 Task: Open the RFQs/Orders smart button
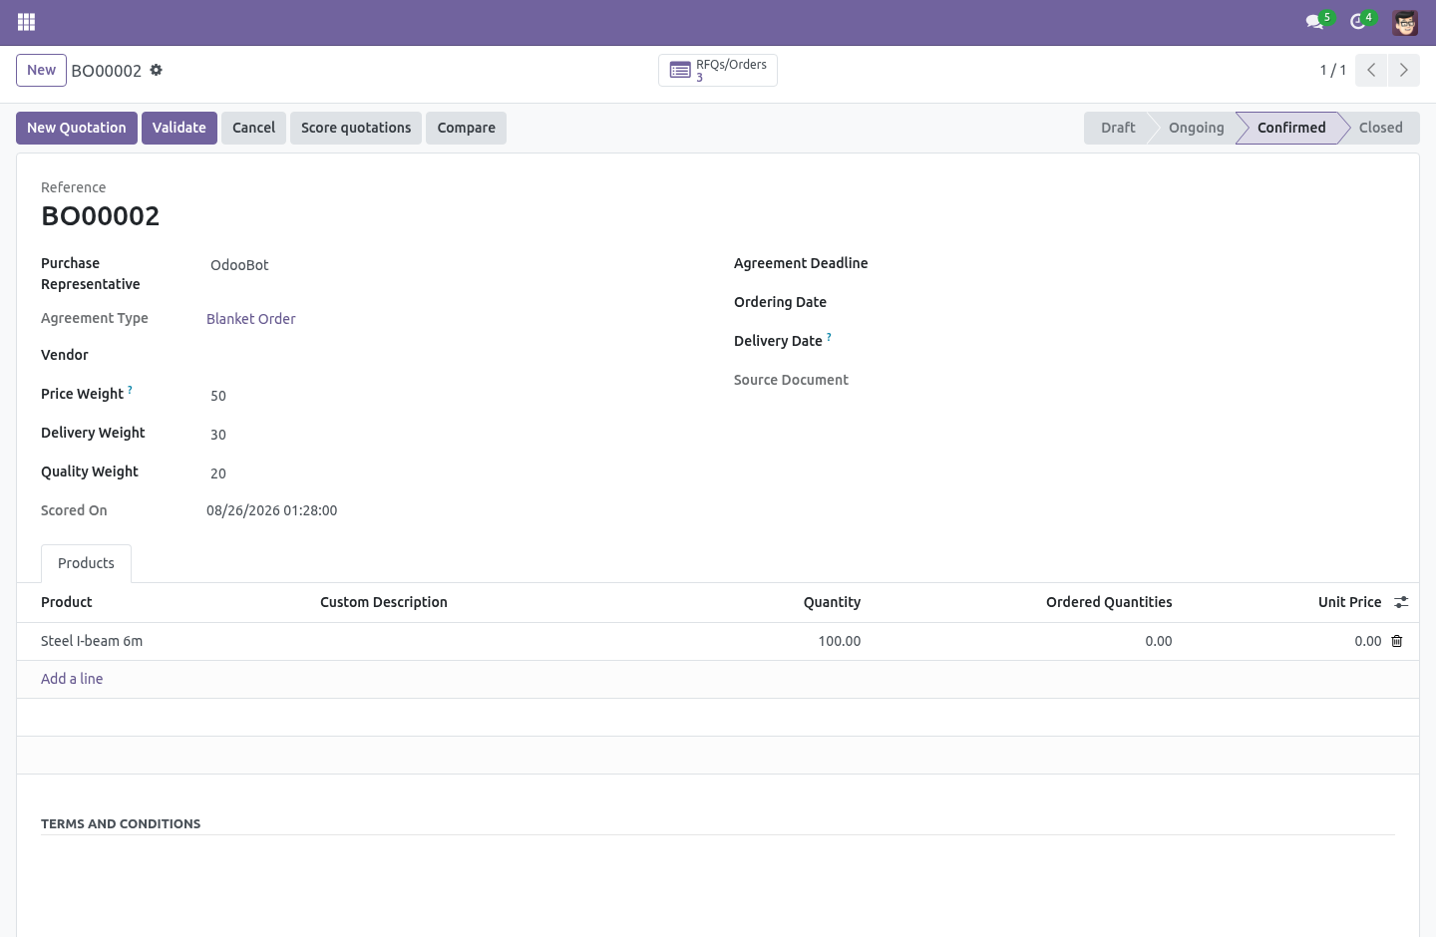click(x=718, y=70)
